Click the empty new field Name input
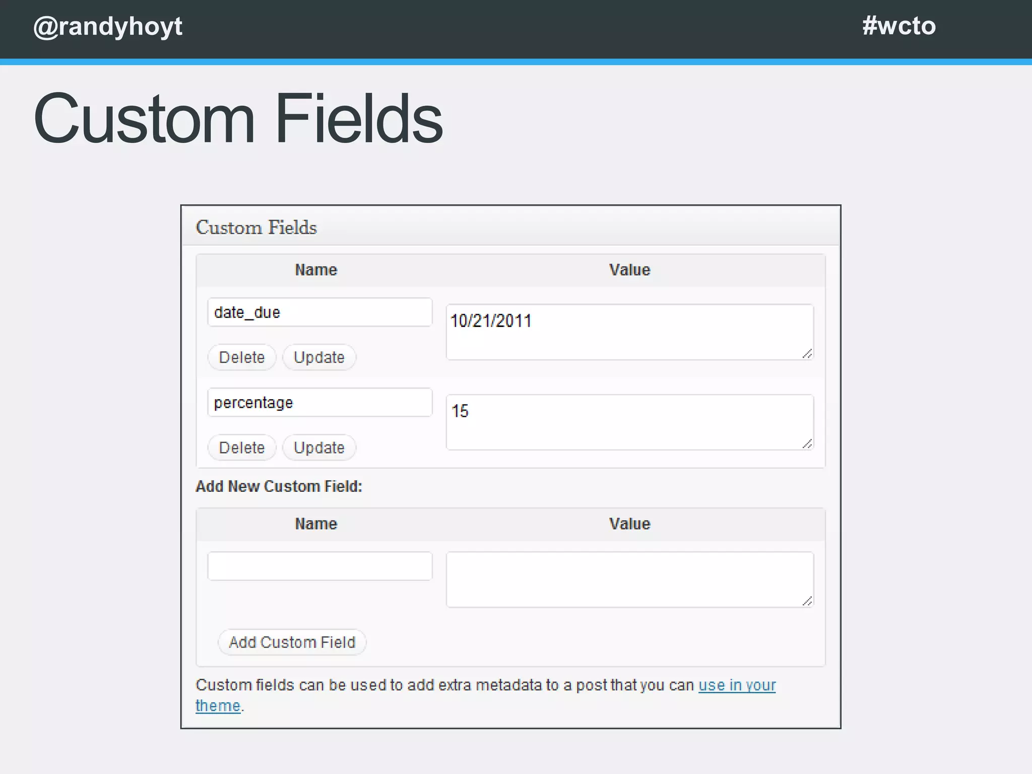This screenshot has width=1032, height=774. point(319,566)
